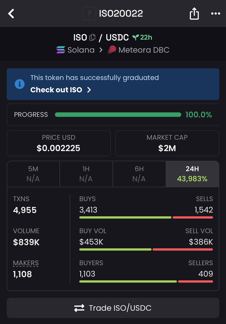Tap the ISO20022 title in header

click(121, 13)
